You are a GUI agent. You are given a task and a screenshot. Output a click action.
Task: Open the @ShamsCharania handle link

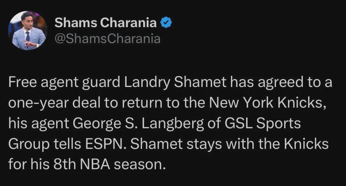107,39
